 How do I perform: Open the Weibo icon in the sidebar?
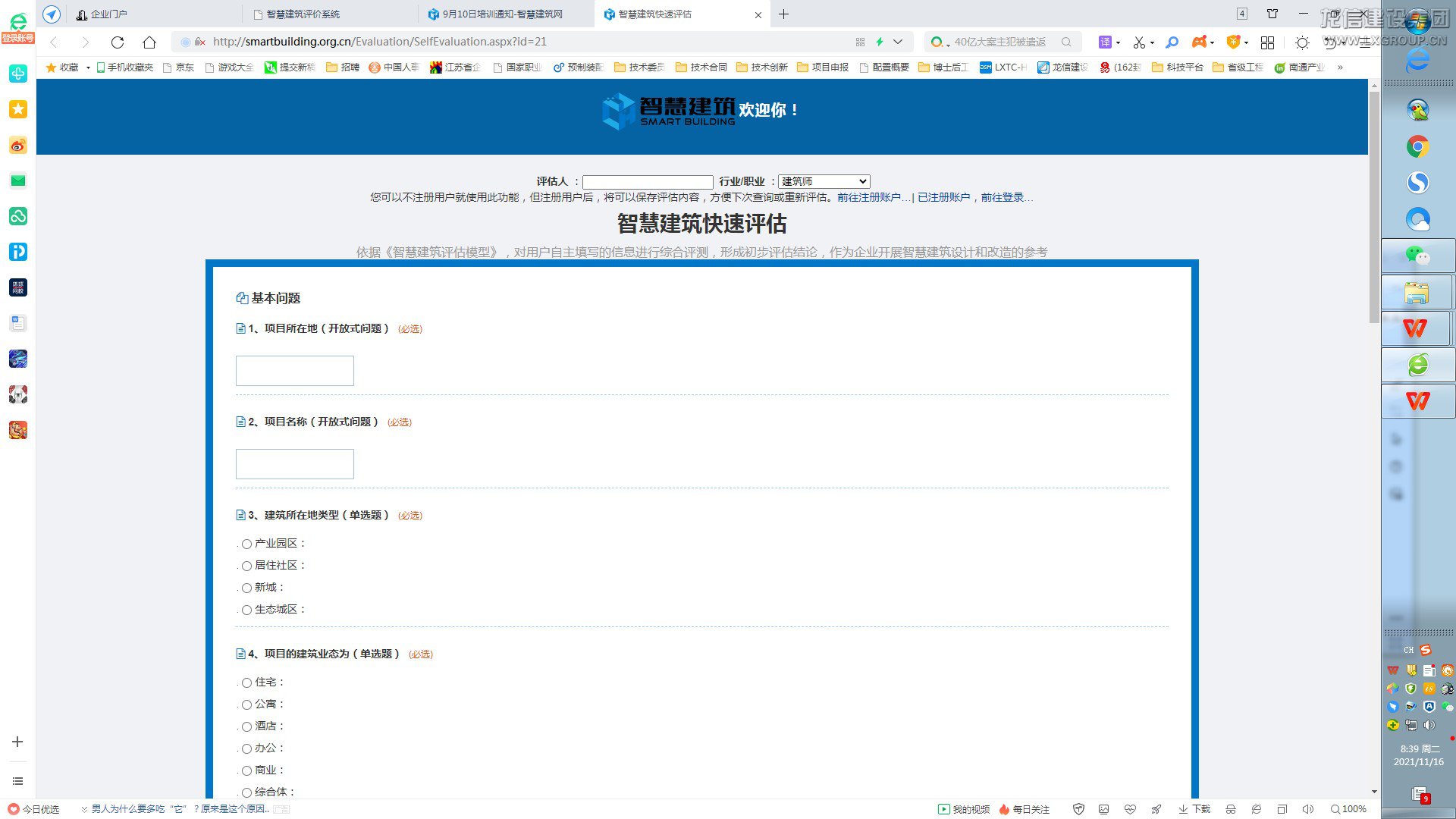point(17,145)
